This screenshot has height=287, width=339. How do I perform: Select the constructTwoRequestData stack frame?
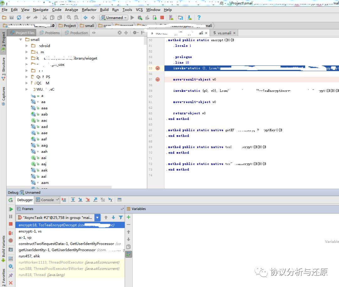tap(66, 244)
